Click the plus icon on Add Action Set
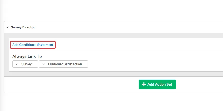This screenshot has width=223, height=111. click(144, 84)
